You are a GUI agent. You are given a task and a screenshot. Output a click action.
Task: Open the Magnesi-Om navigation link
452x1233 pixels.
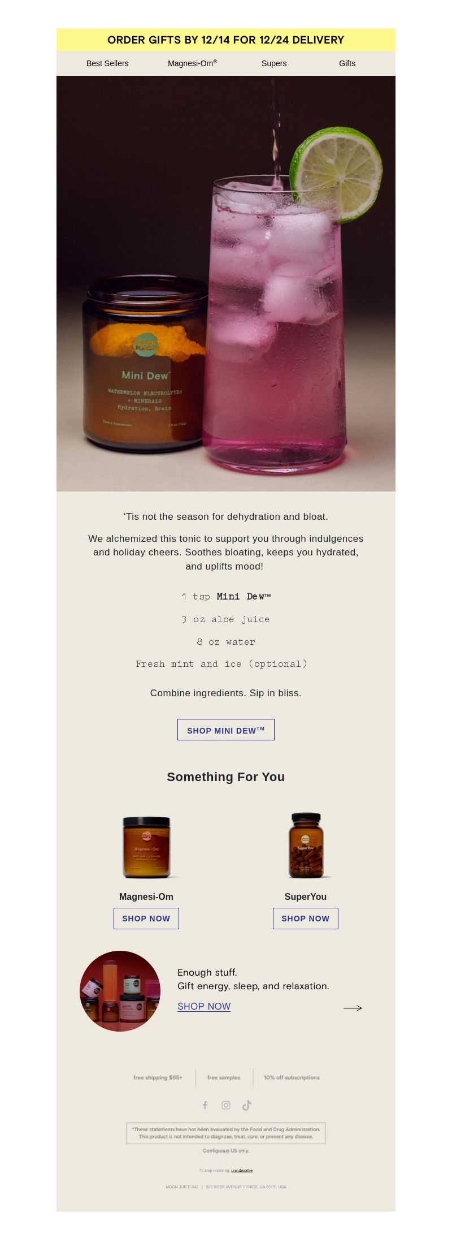click(x=192, y=63)
